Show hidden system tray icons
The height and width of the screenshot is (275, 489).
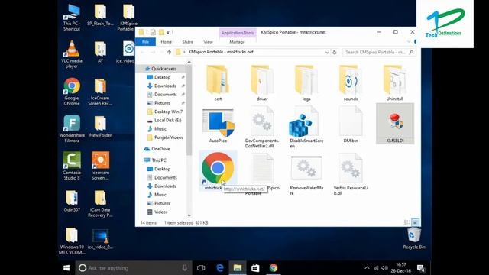(x=367, y=268)
